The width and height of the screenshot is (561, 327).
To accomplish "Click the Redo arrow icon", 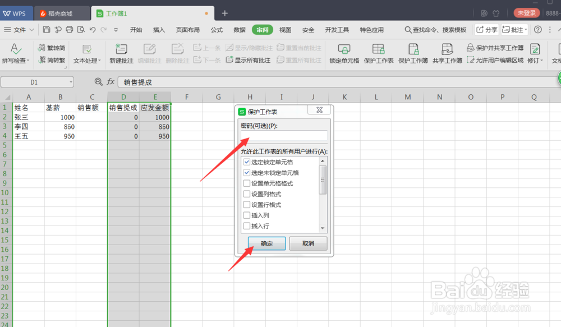I will pyautogui.click(x=104, y=30).
